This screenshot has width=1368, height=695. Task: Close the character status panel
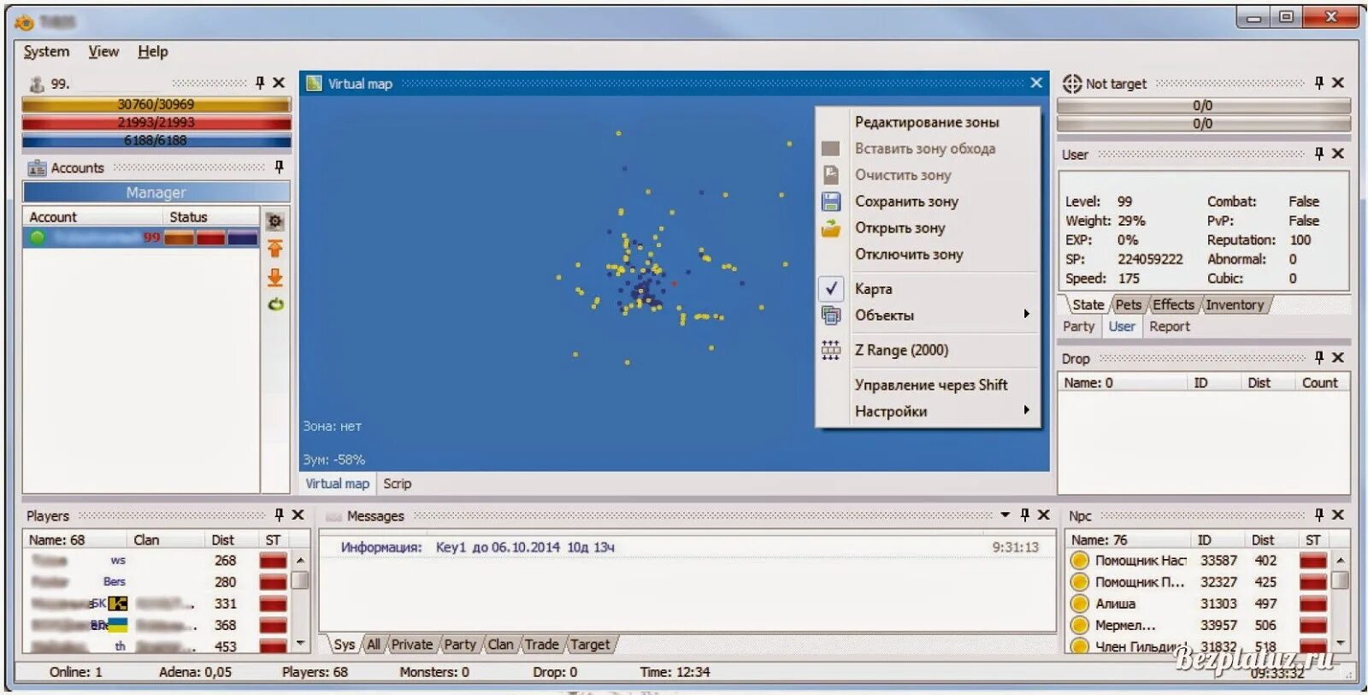pyautogui.click(x=279, y=83)
